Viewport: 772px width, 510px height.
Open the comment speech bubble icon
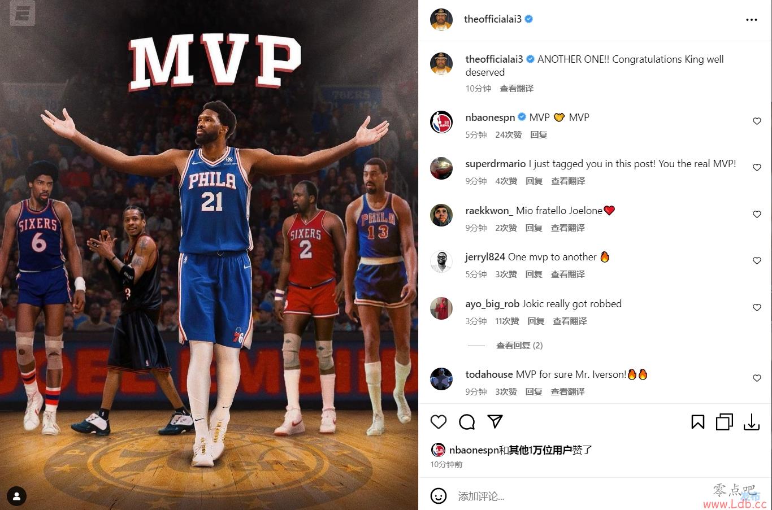tap(467, 422)
